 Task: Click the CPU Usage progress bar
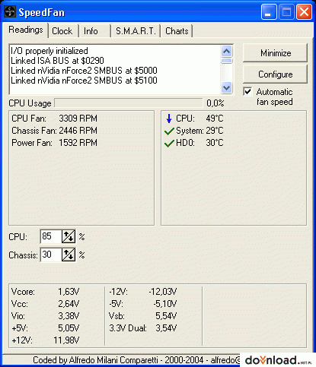tap(129, 103)
